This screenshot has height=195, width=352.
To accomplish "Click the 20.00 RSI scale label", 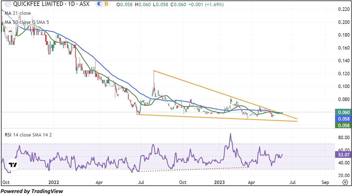I will coord(344,176).
